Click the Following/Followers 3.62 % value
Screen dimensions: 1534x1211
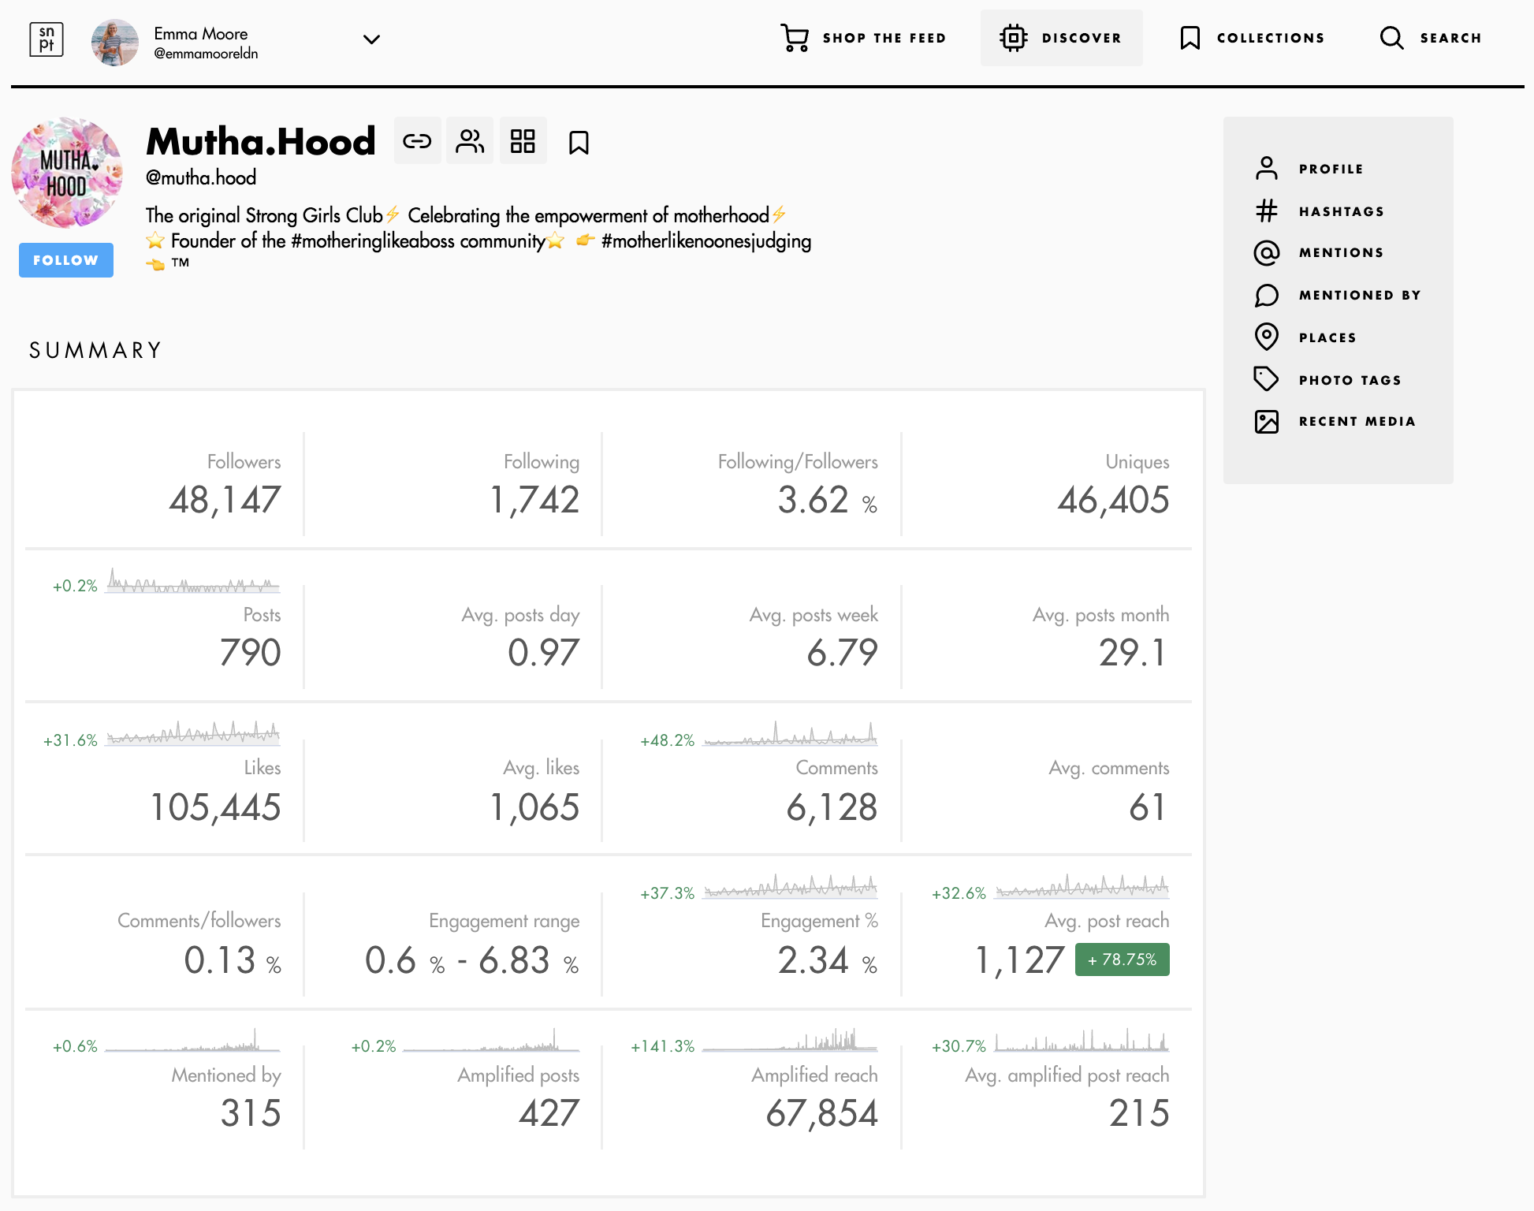point(827,500)
